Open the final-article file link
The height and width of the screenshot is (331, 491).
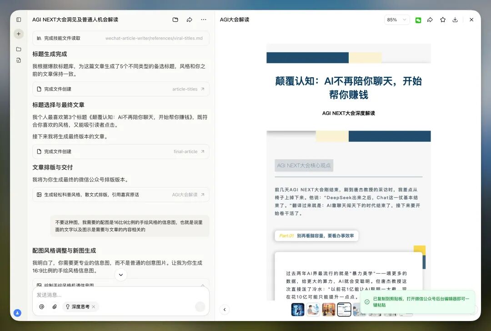[x=189, y=151]
